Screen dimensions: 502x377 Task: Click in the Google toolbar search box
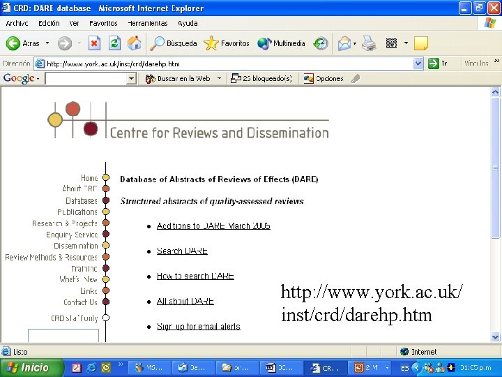tap(86, 78)
